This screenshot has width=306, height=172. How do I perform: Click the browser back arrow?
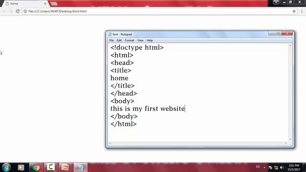[4, 11]
